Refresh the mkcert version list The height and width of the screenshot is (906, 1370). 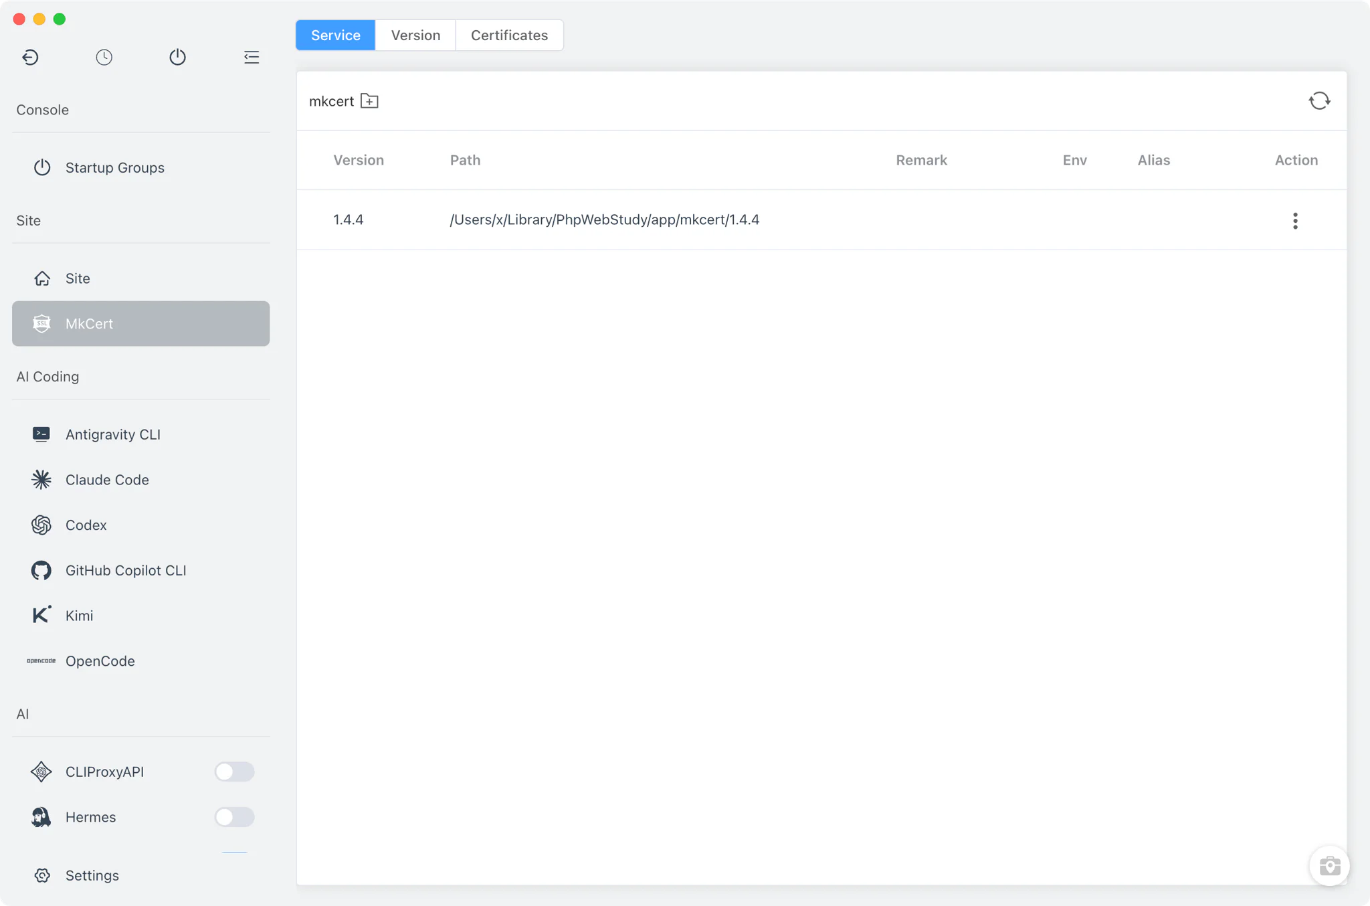pos(1319,101)
